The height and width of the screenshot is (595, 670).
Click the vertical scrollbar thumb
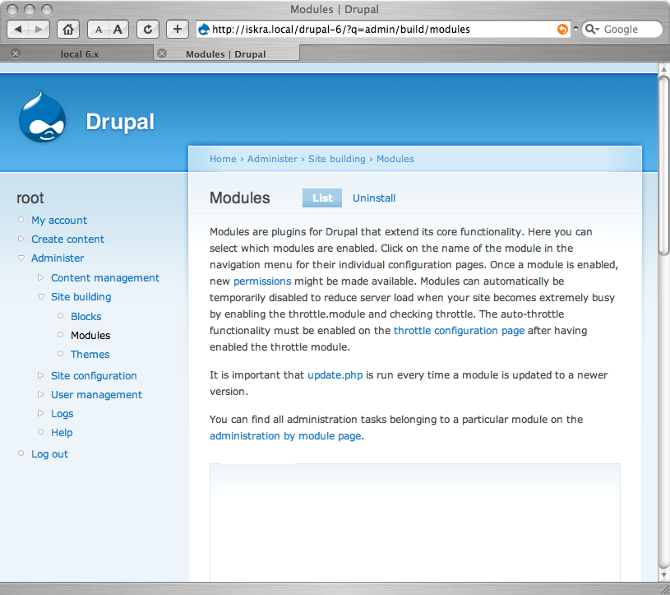click(663, 165)
